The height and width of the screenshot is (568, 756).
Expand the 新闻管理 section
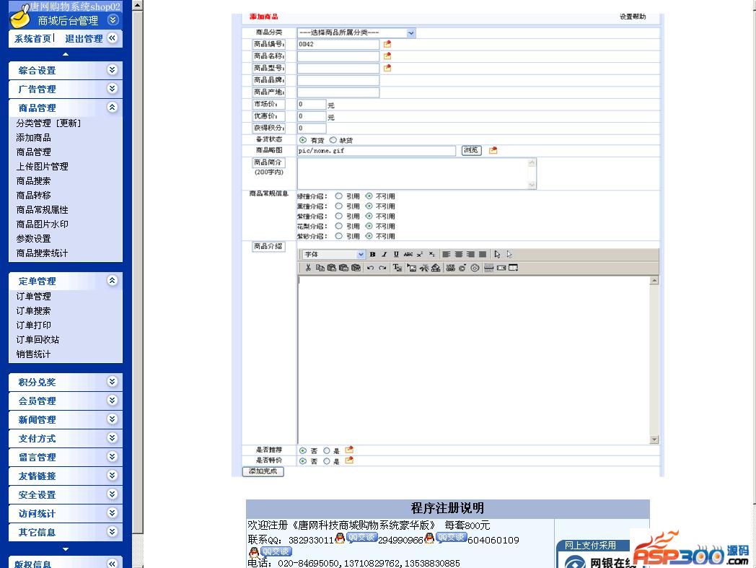113,419
